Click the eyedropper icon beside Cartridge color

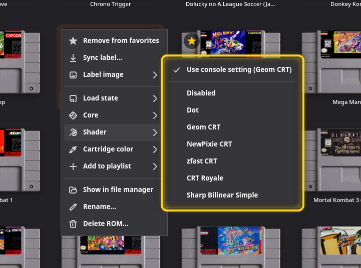coord(73,149)
